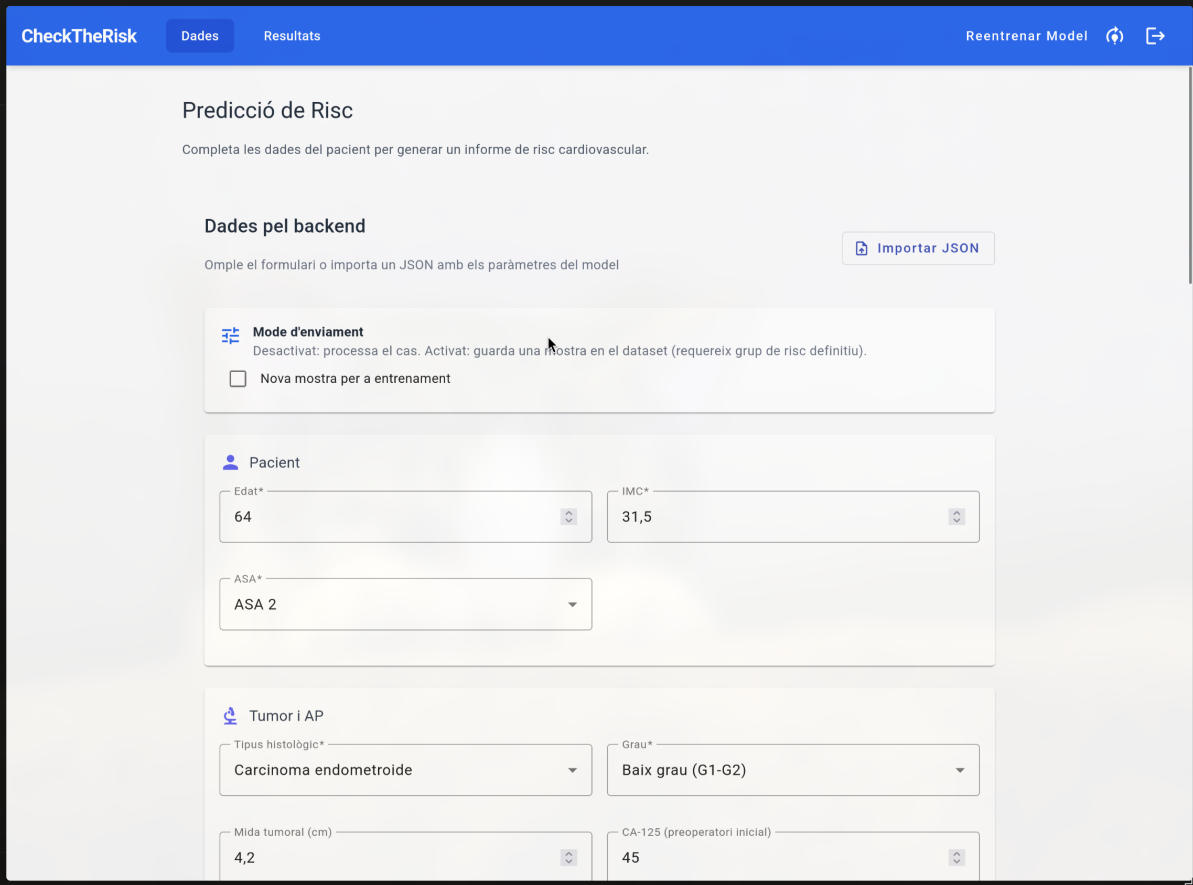Screen dimensions: 1193x885
Task: Open the ASA dropdown
Action: (405, 605)
